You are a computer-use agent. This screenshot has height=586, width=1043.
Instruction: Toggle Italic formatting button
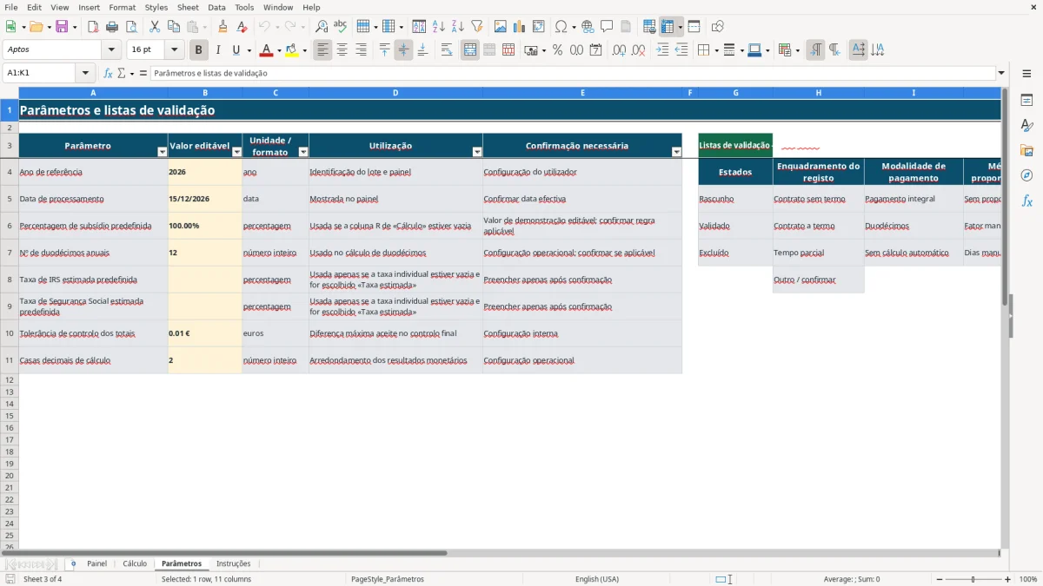pos(218,50)
